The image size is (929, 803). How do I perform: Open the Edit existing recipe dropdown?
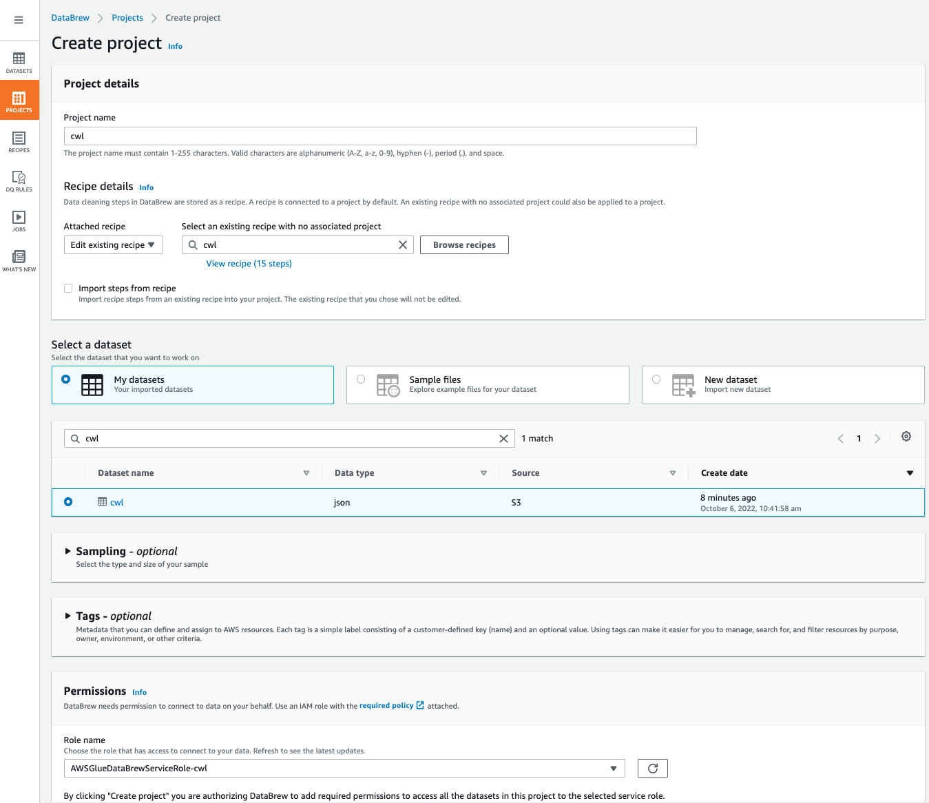[113, 245]
